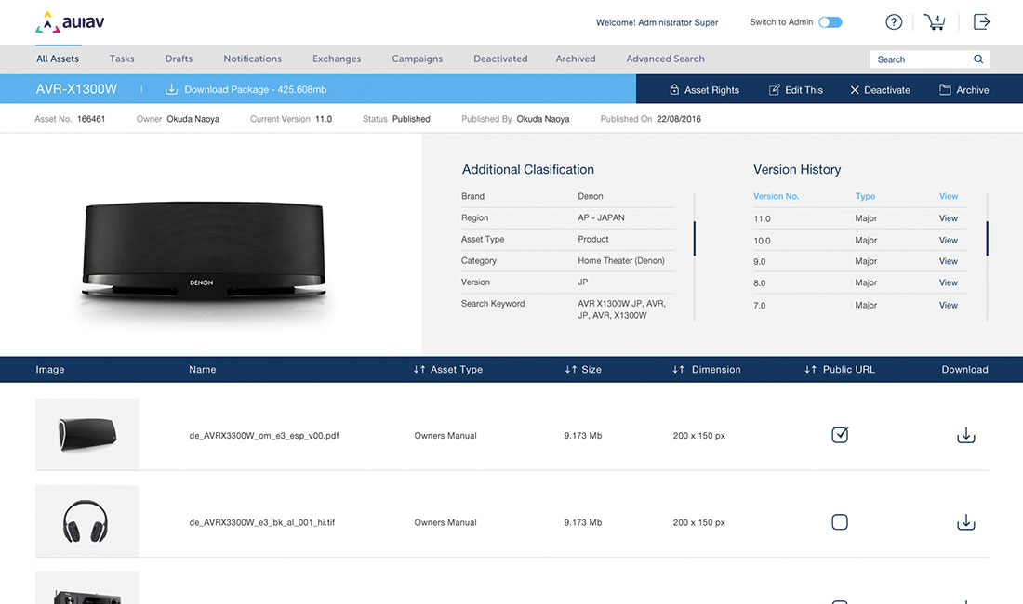Image resolution: width=1023 pixels, height=604 pixels.
Task: Open the headphones image thumbnail
Action: (86, 521)
